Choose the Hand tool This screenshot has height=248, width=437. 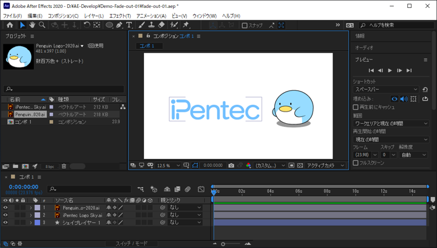pyautogui.click(x=32, y=25)
